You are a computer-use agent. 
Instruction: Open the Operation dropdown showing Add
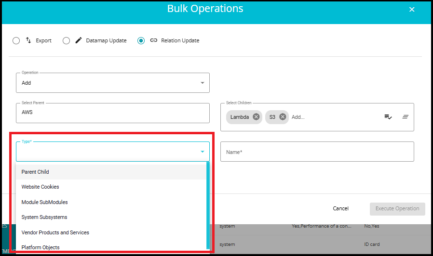coord(113,83)
